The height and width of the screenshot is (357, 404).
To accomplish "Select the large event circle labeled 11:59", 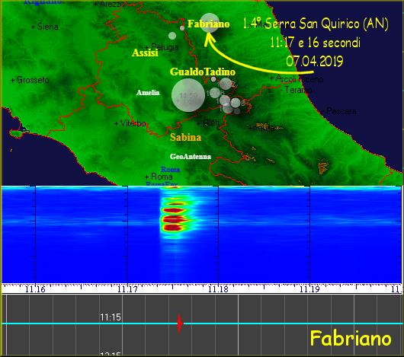I will point(188,95).
